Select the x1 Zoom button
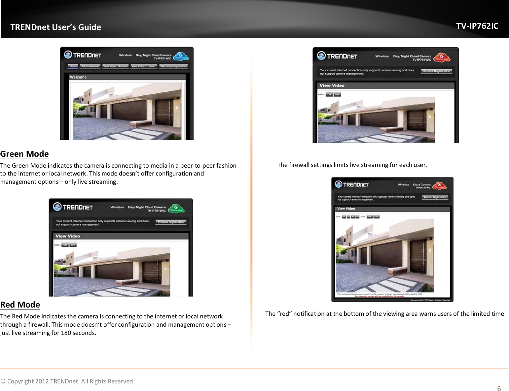 tap(344, 217)
